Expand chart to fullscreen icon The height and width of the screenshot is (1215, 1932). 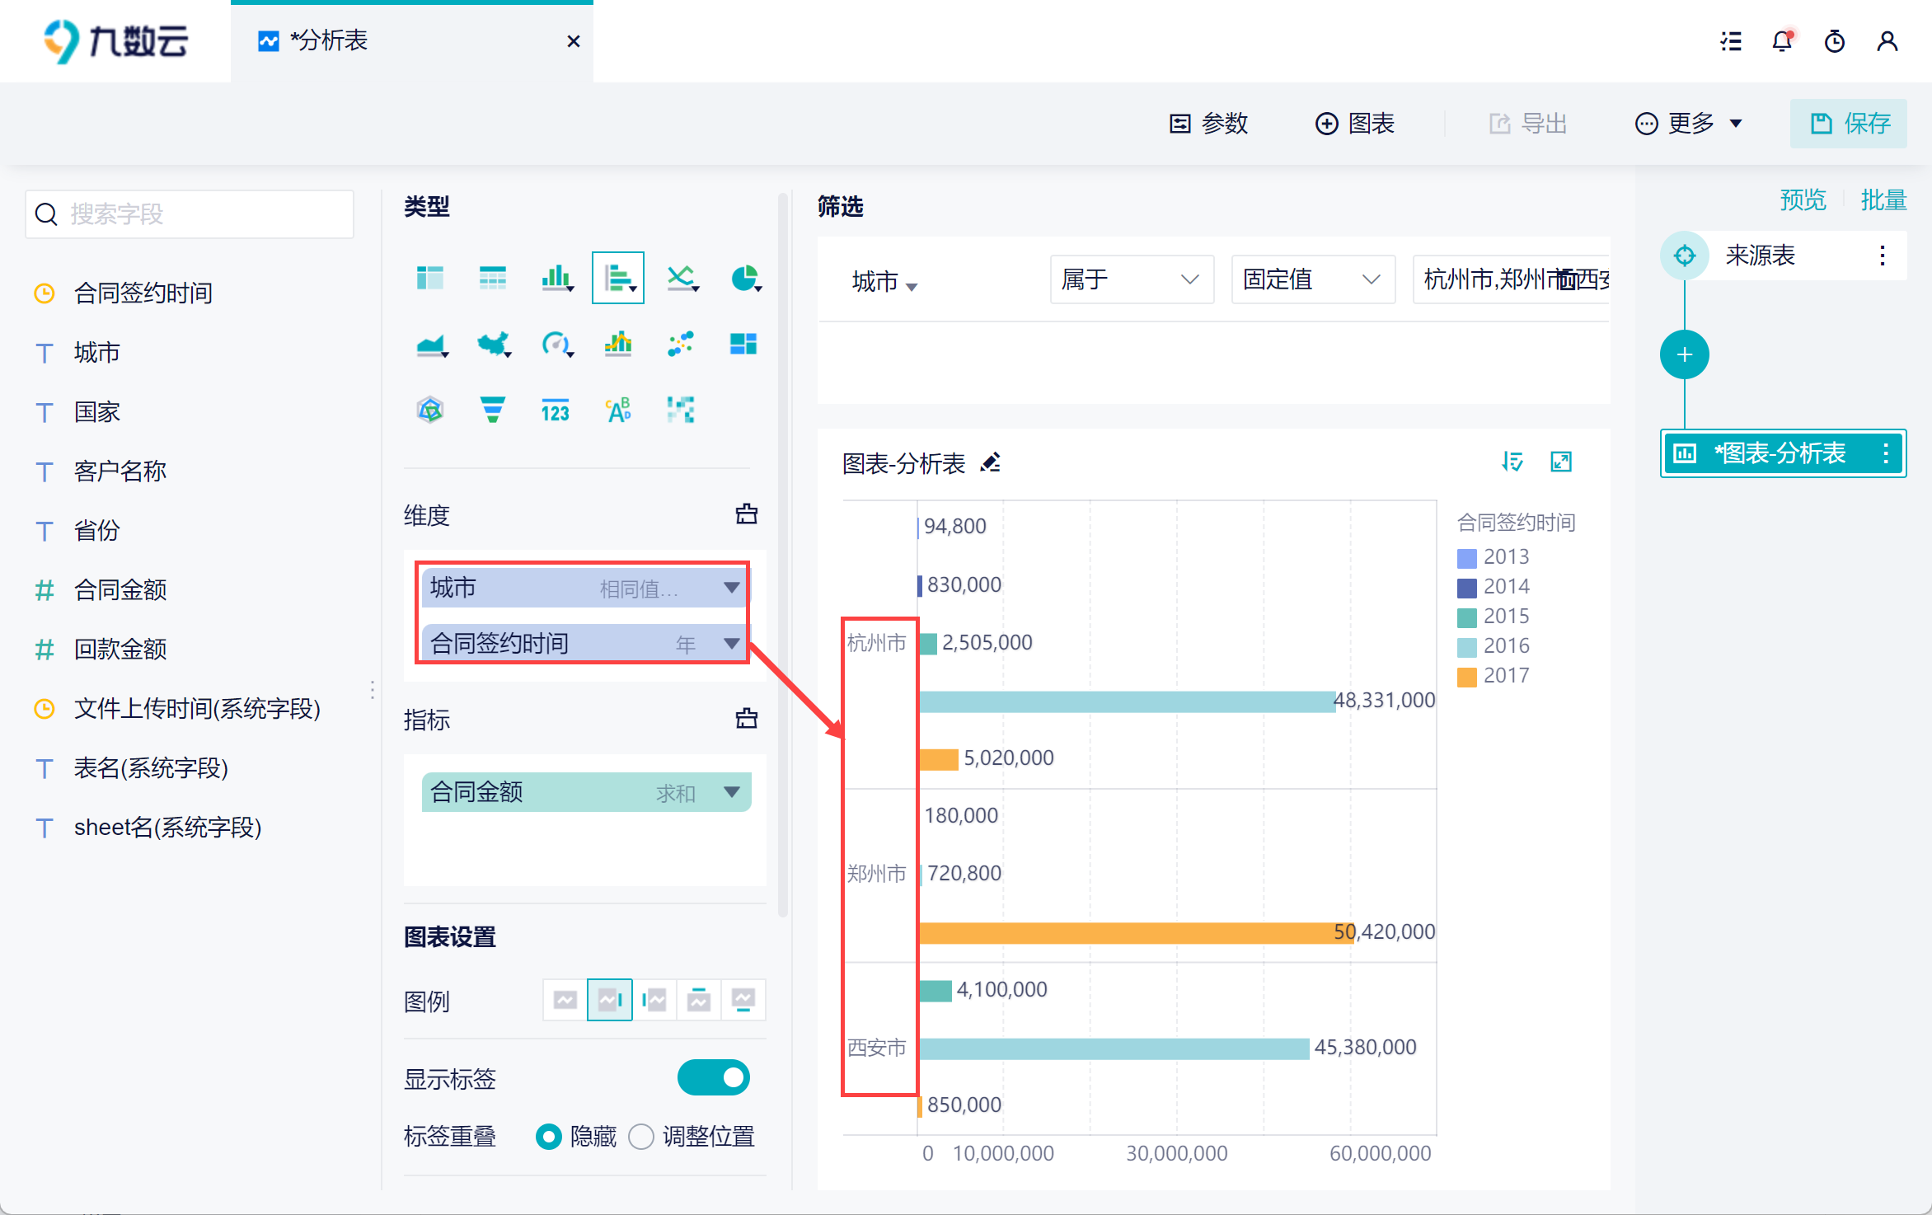click(x=1561, y=462)
